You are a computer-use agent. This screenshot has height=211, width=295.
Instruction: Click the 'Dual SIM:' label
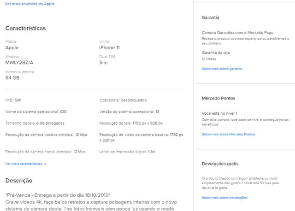click(x=107, y=57)
